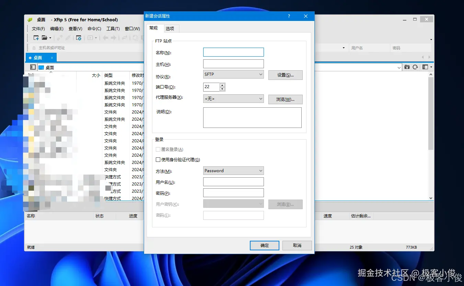Click the view layout icon
The width and height of the screenshot is (464, 286).
point(426,67)
